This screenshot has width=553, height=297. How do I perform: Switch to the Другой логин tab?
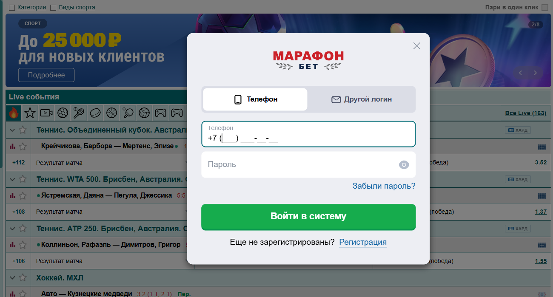pos(361,99)
